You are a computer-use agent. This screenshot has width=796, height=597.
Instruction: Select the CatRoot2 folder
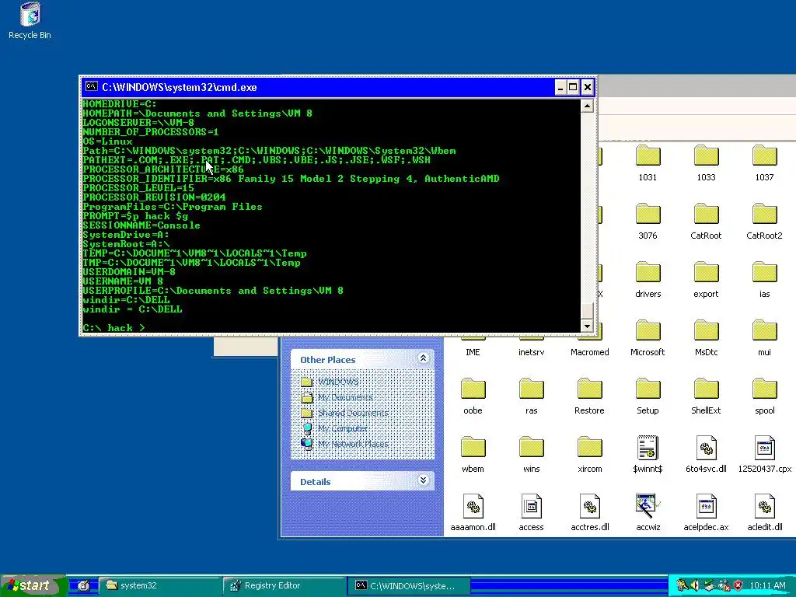pos(765,221)
